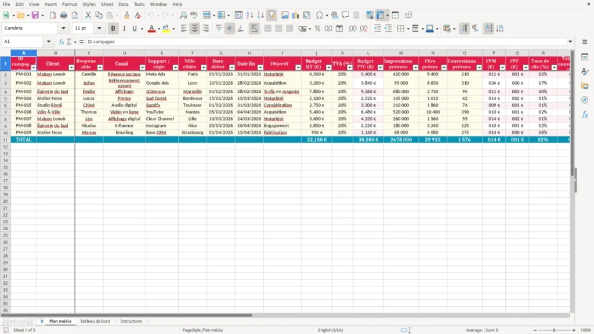This screenshot has width=594, height=334.
Task: Click the Save document icon
Action: click(35, 15)
